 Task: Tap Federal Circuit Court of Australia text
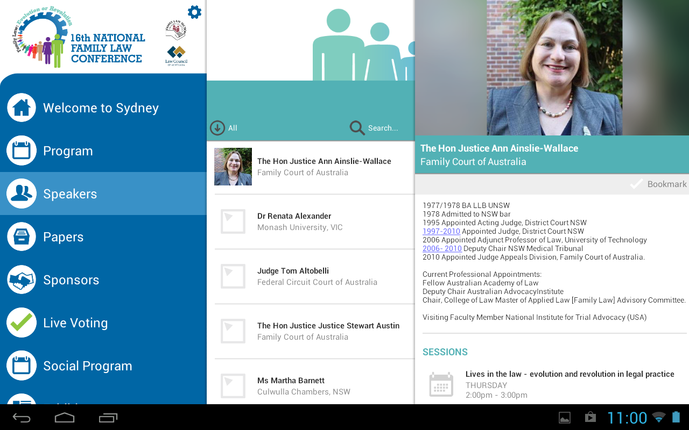317,282
